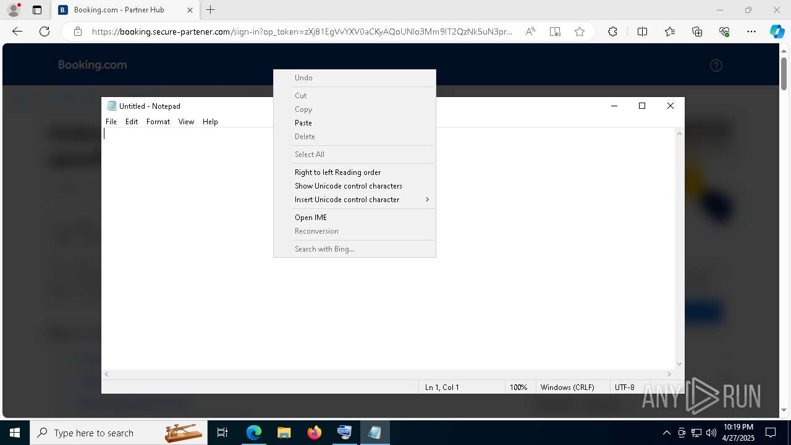Screen dimensions: 791x445
Task: Click Notepad vertical scrollbar down arrow
Action: point(680,364)
